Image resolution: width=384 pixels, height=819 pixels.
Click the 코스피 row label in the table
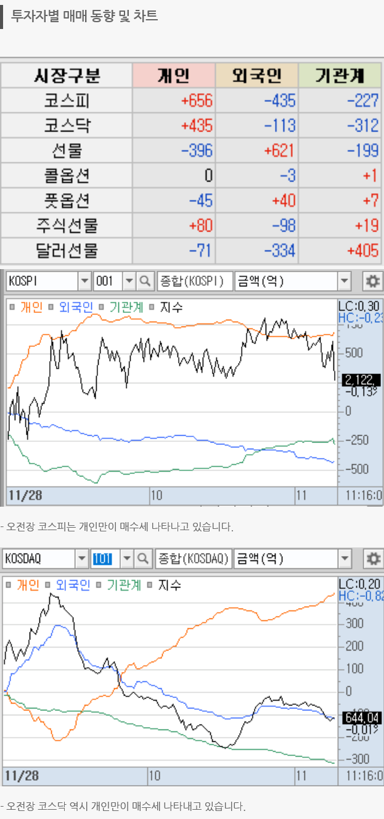[67, 100]
